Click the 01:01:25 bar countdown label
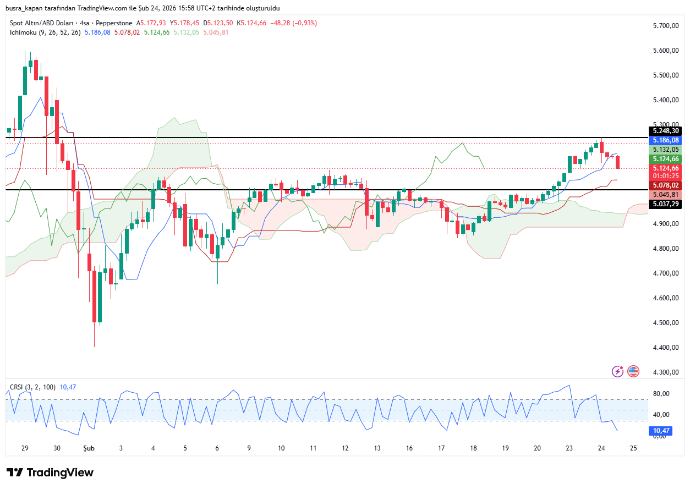Screen dimensions: 690x489 pos(666,176)
